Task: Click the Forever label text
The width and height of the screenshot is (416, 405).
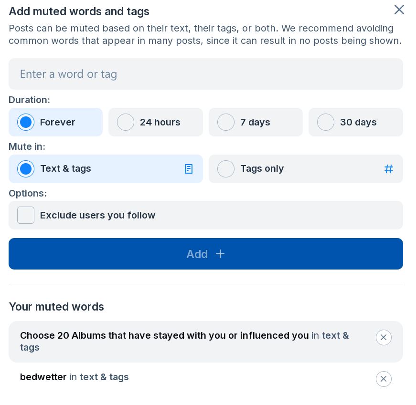Action: tap(57, 122)
